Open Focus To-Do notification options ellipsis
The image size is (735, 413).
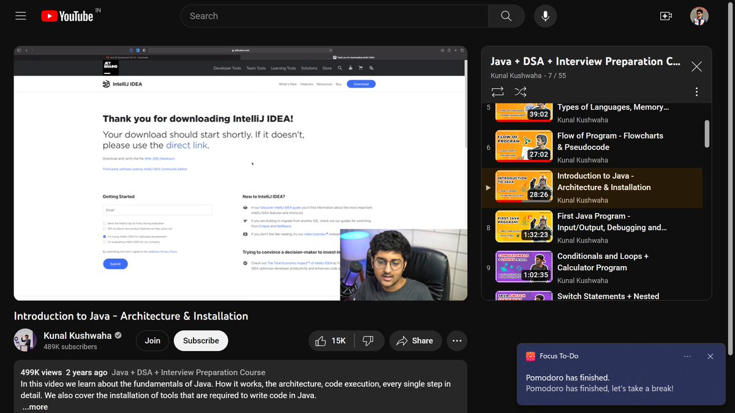[687, 356]
